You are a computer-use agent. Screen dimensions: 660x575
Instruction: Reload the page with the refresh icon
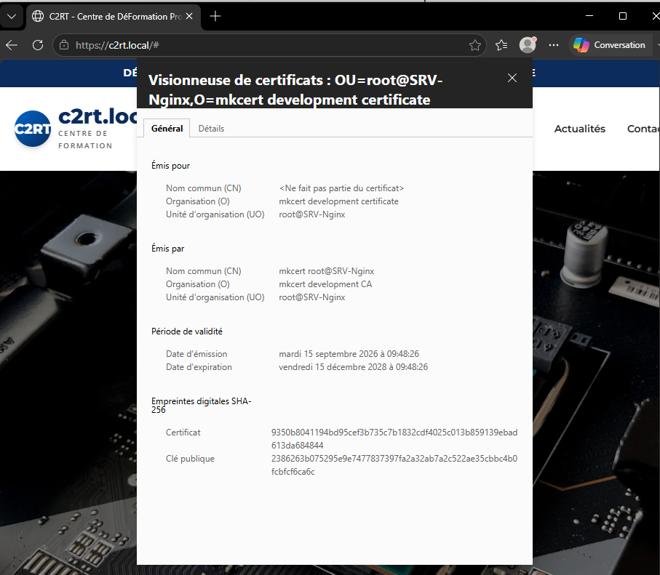(38, 45)
